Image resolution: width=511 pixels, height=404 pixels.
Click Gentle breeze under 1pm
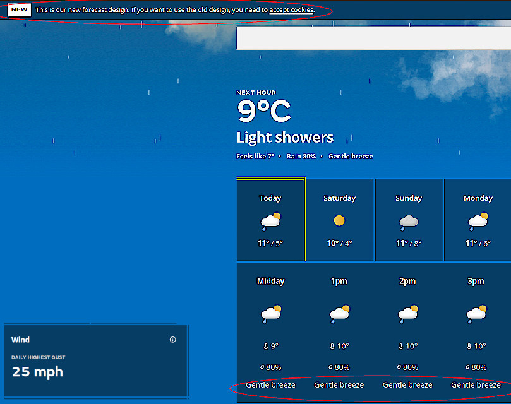(x=339, y=385)
